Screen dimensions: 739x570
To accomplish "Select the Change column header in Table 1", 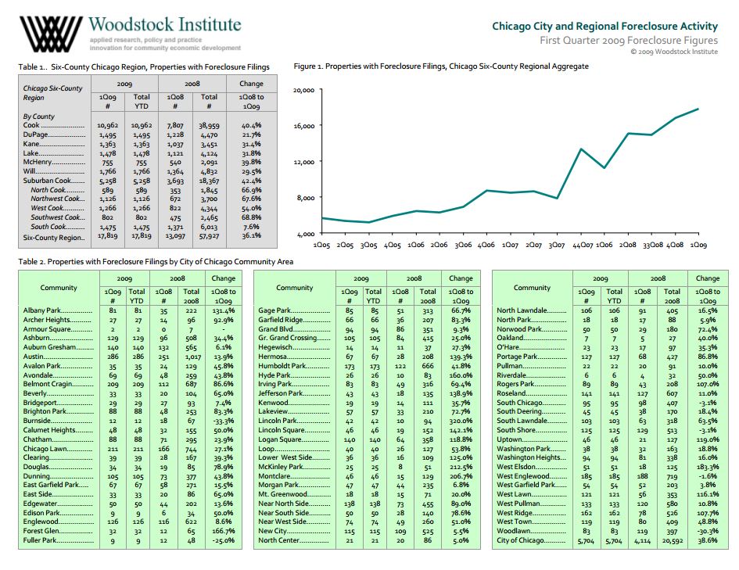I will [x=251, y=84].
